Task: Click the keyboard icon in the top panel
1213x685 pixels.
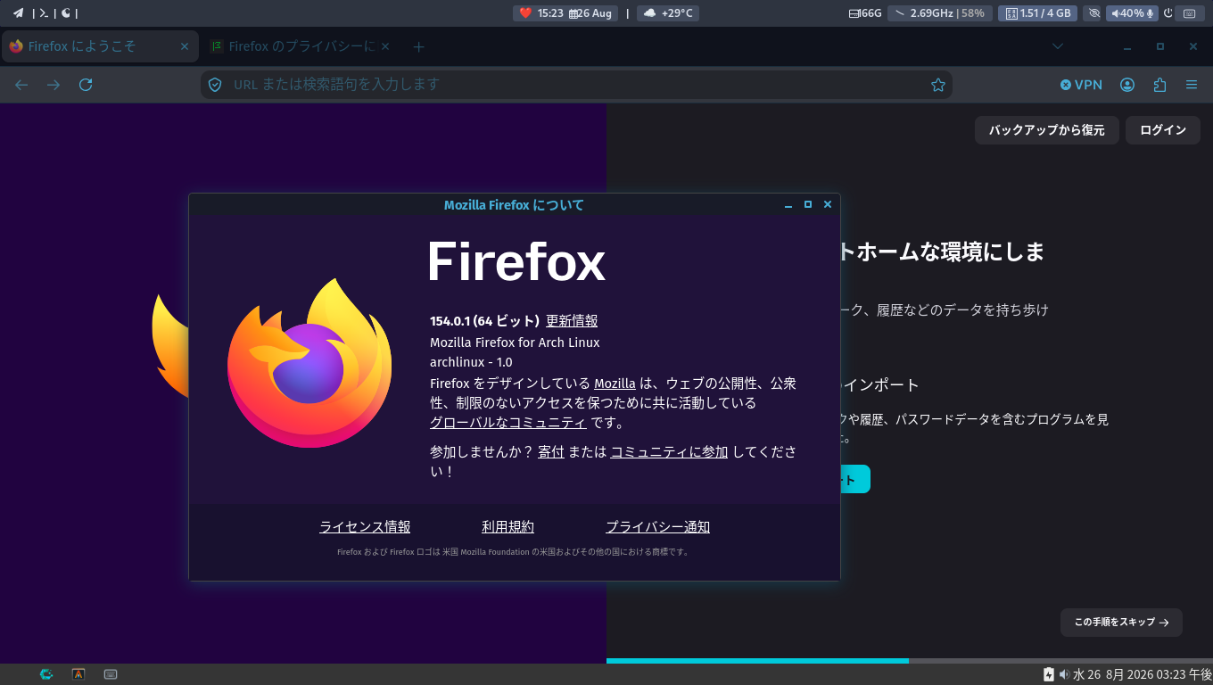Action: click(x=1189, y=13)
